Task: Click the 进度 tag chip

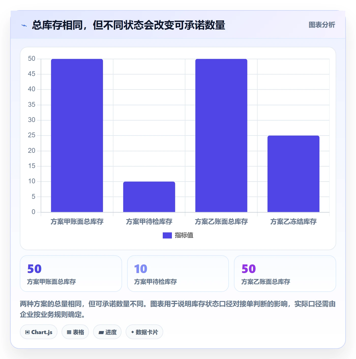Action: point(107,332)
